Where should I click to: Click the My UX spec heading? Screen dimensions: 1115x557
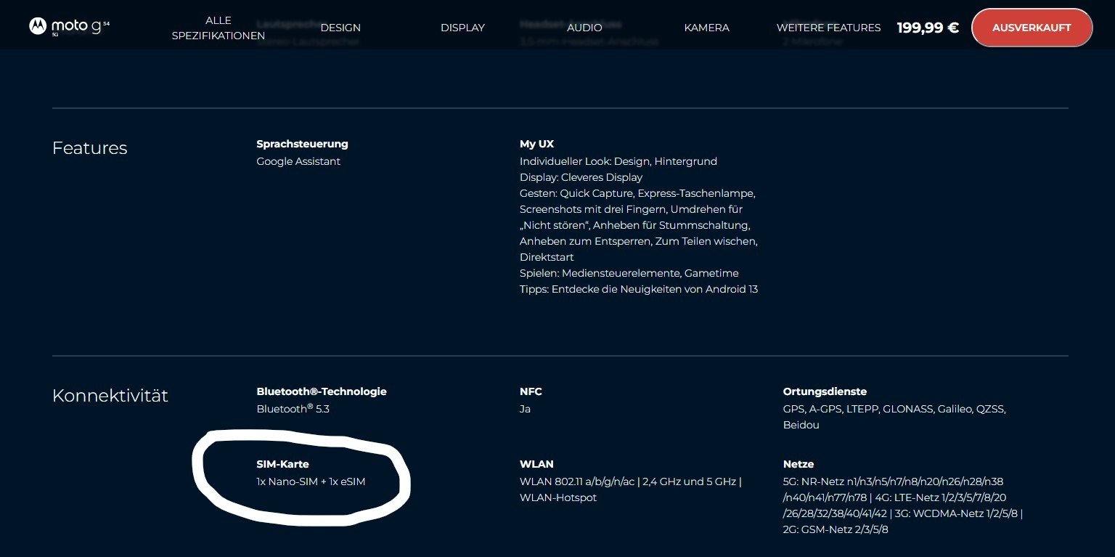click(x=536, y=144)
